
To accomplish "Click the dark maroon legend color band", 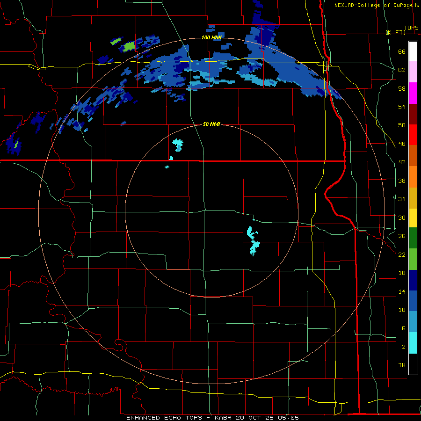I will point(413,114).
